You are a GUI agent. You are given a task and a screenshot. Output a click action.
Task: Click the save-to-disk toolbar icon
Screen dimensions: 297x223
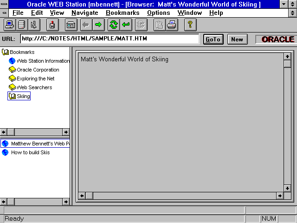click(x=52, y=25)
